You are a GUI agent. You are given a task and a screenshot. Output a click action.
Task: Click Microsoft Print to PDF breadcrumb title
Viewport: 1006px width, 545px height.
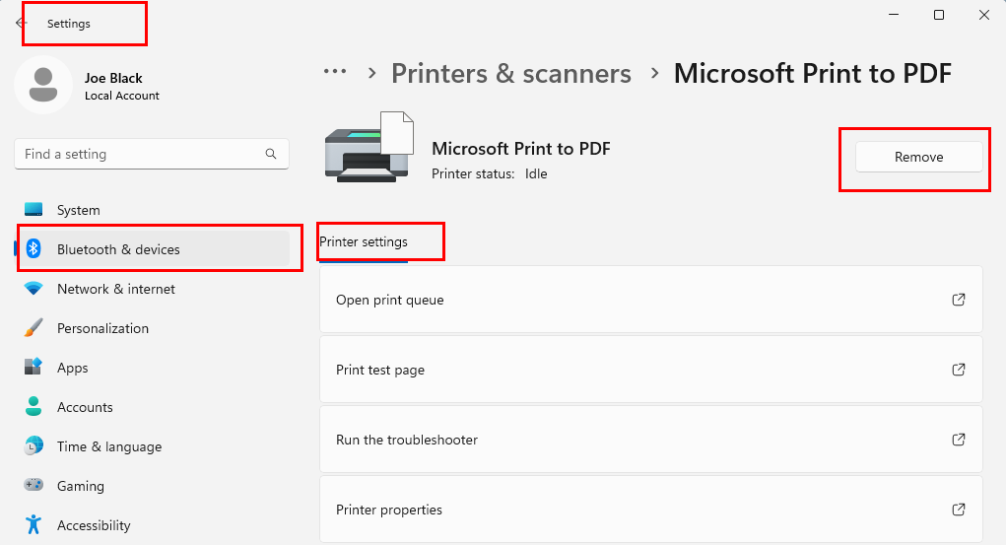[812, 73]
